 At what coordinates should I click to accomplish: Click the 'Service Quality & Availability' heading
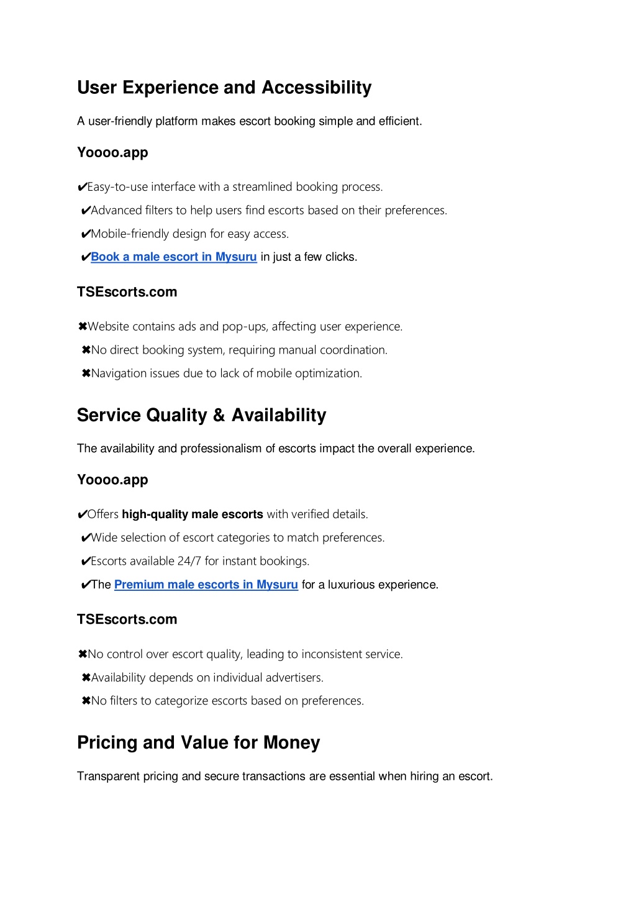click(x=202, y=415)
